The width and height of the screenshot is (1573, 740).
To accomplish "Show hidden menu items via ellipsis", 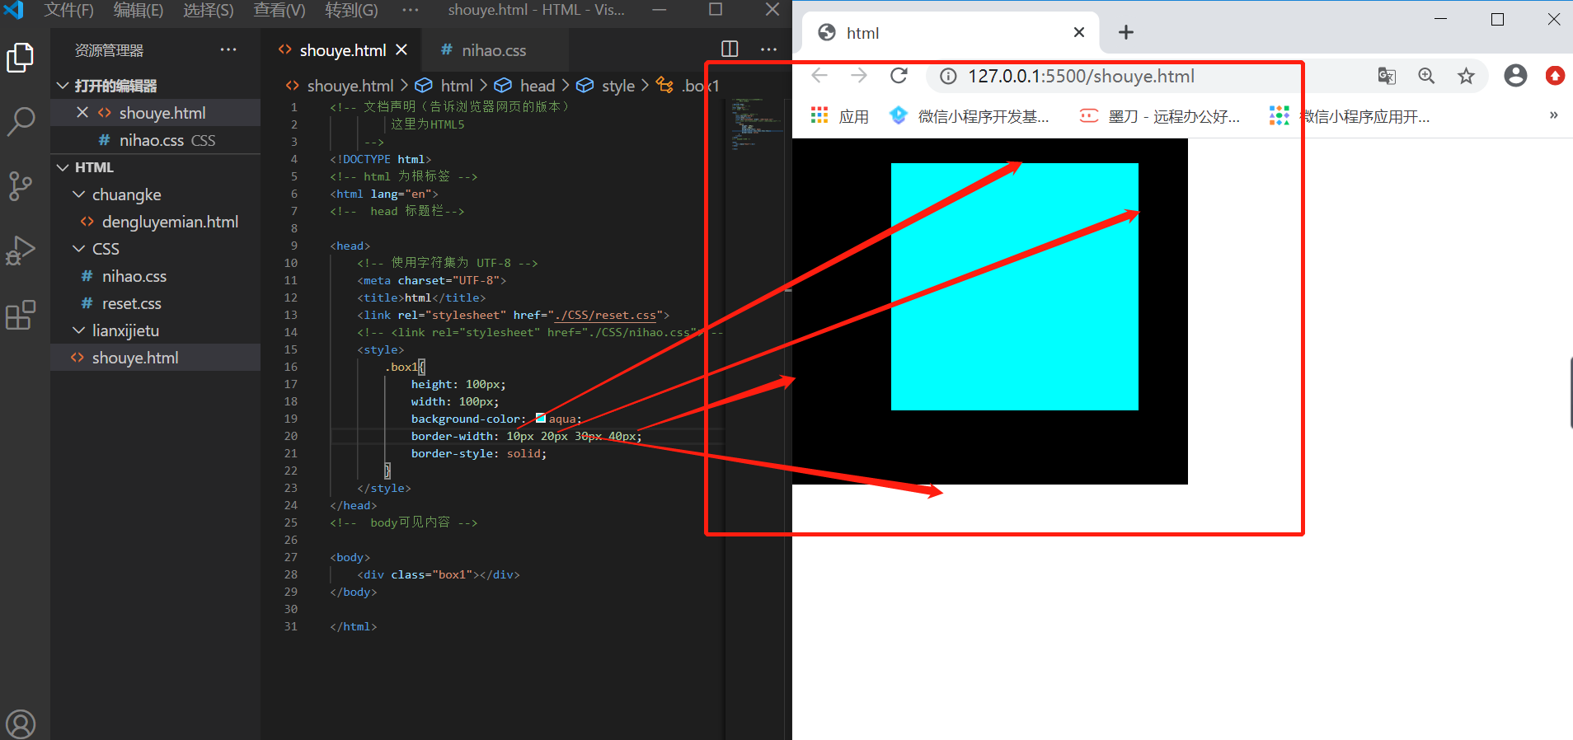I will click(x=411, y=10).
